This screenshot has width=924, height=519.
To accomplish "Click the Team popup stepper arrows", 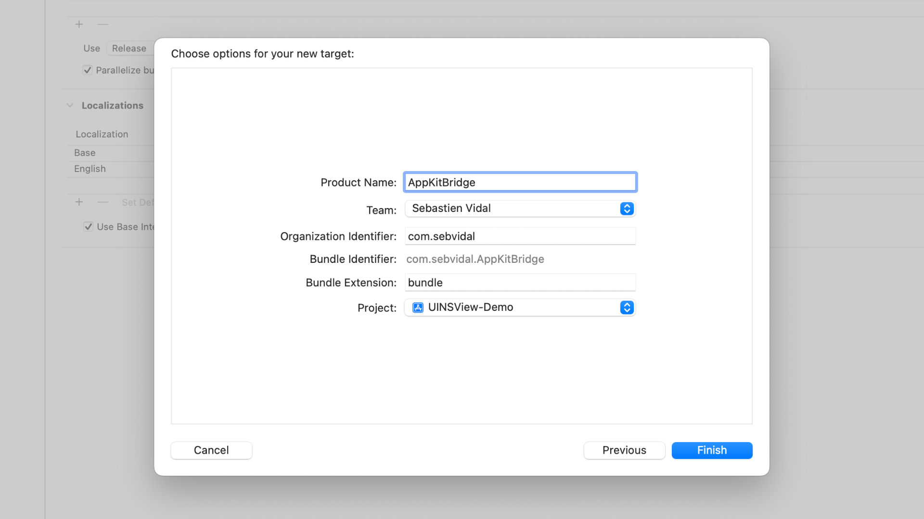I will coord(627,209).
